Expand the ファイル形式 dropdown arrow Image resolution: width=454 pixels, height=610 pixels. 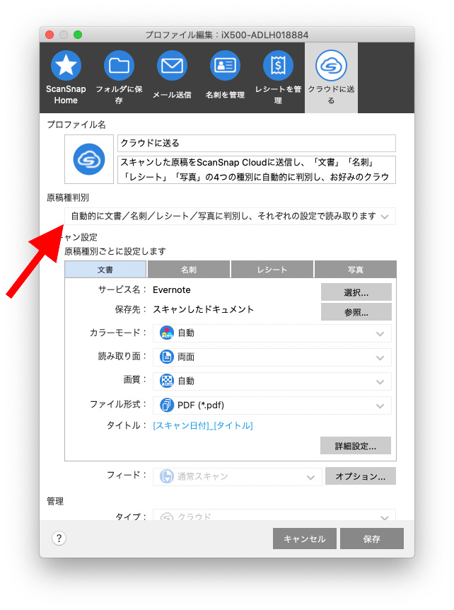(x=380, y=406)
